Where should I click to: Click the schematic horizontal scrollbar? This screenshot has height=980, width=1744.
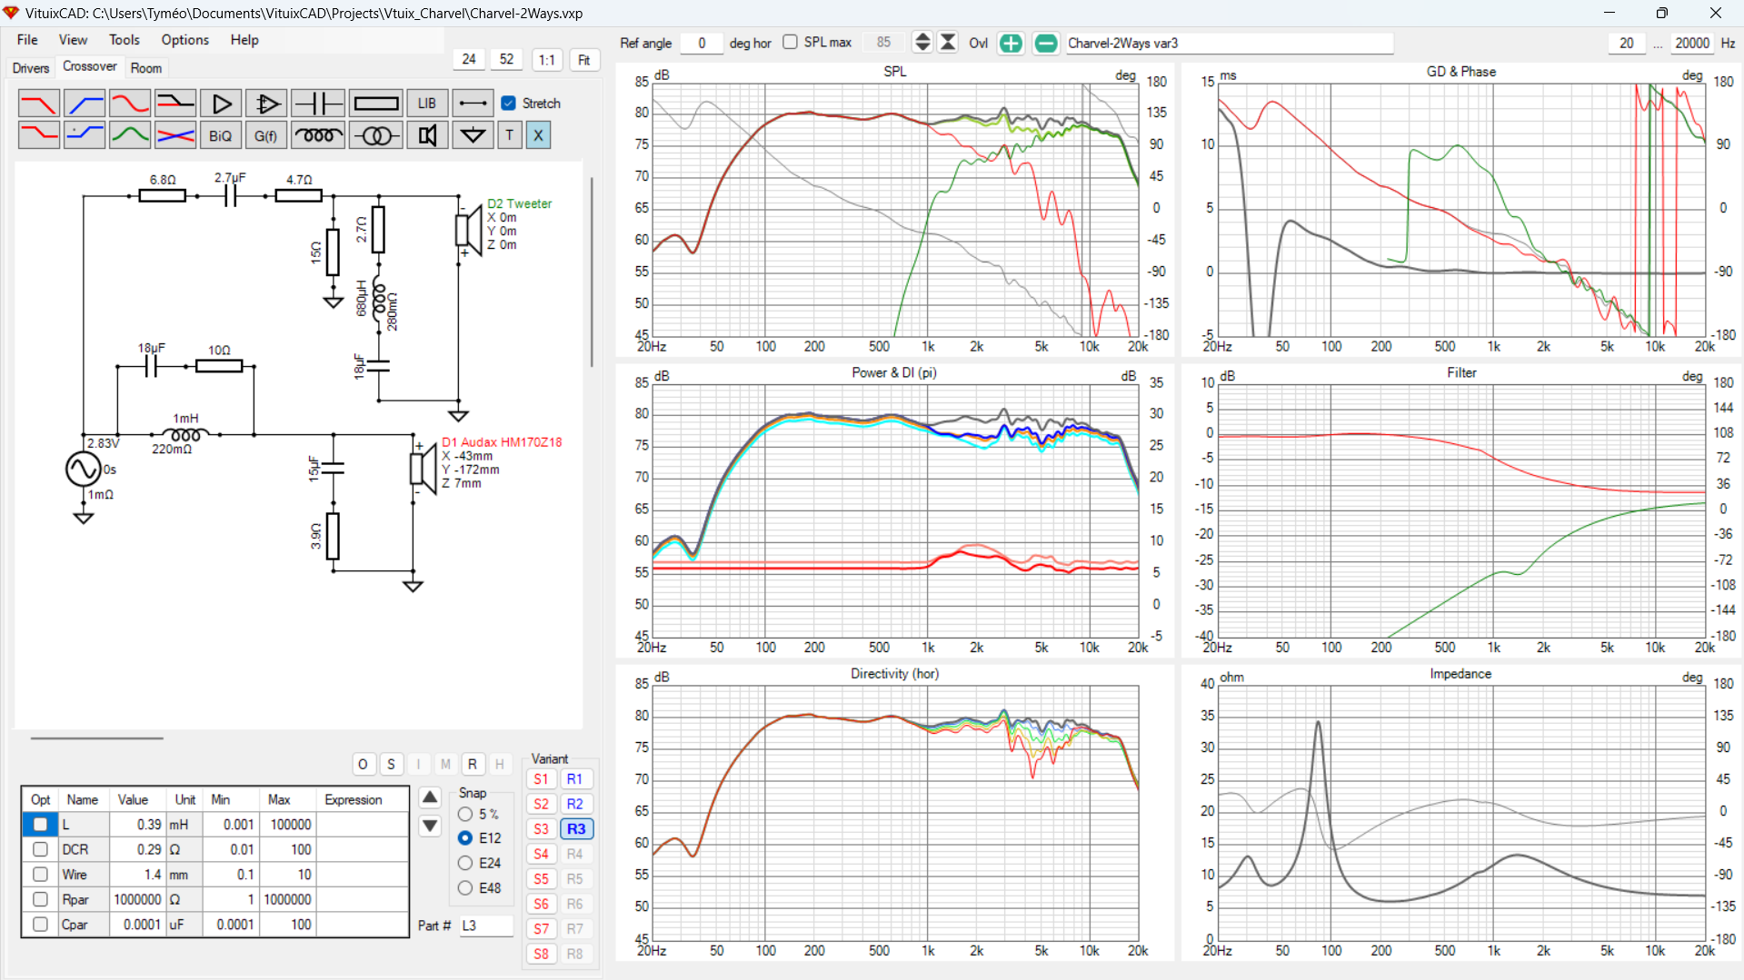[x=97, y=738]
